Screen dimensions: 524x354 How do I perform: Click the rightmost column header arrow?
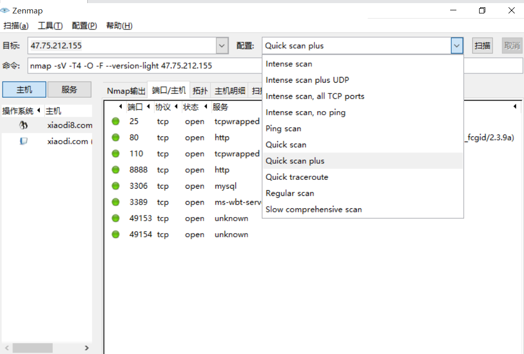(x=515, y=106)
